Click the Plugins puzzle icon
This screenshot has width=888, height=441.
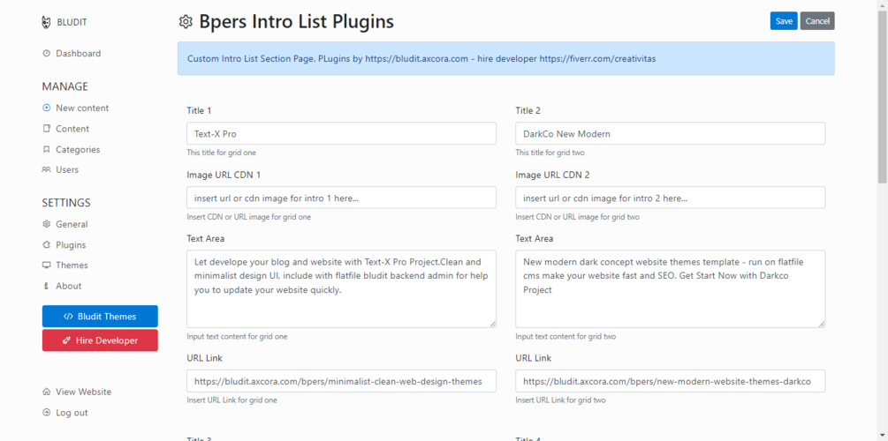pyautogui.click(x=46, y=245)
